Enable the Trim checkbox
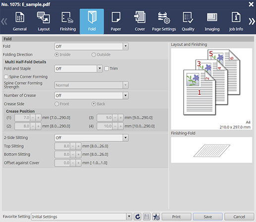The height and width of the screenshot is (222, 256). pyautogui.click(x=106, y=68)
